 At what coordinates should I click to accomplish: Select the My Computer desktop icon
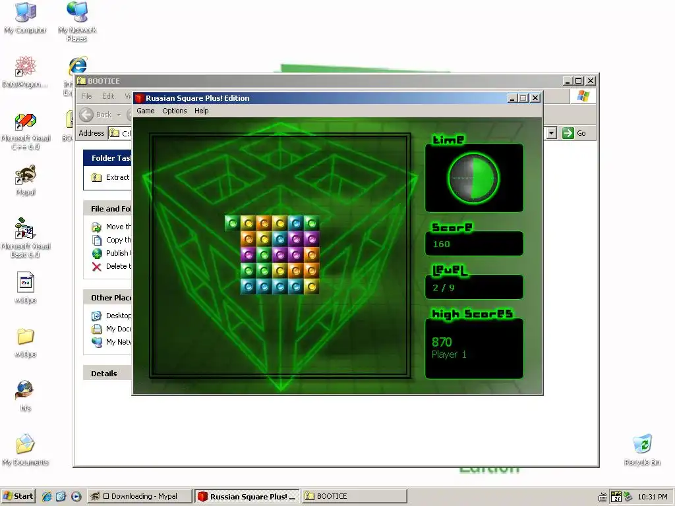pos(26,18)
